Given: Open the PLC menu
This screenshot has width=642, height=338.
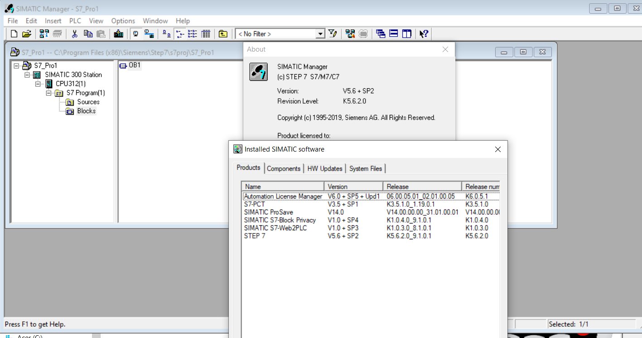Looking at the screenshot, I should coord(75,21).
